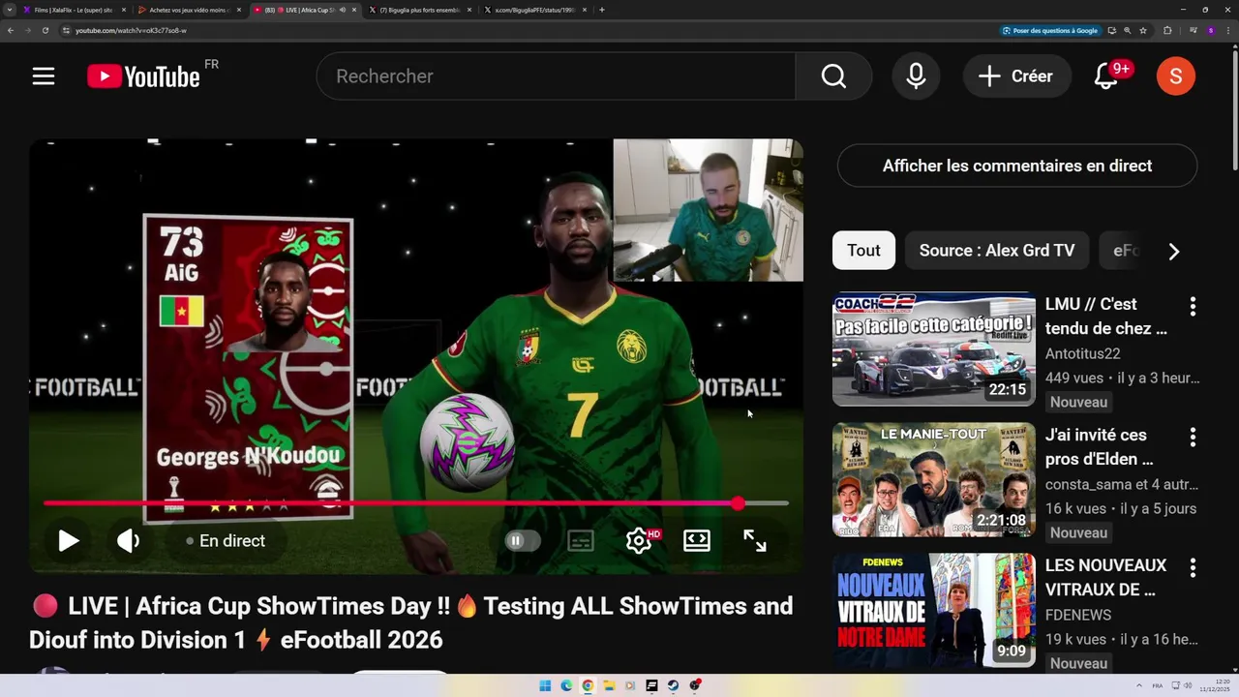Toggle subtitles in the video player
The height and width of the screenshot is (697, 1239).
tap(581, 541)
